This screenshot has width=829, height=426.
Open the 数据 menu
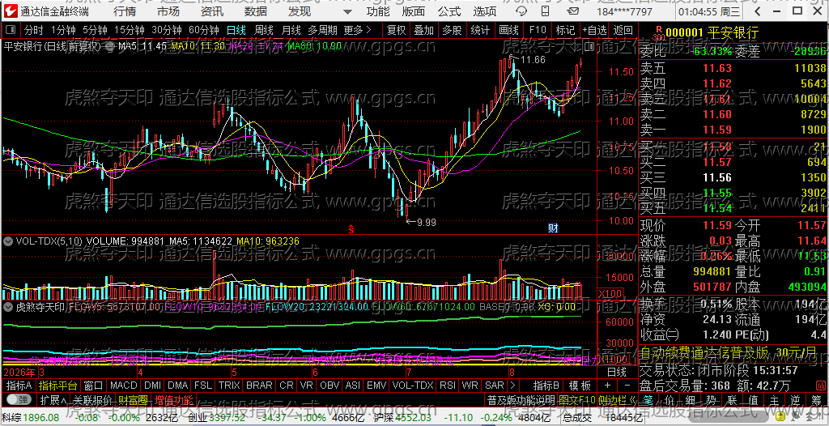click(256, 11)
